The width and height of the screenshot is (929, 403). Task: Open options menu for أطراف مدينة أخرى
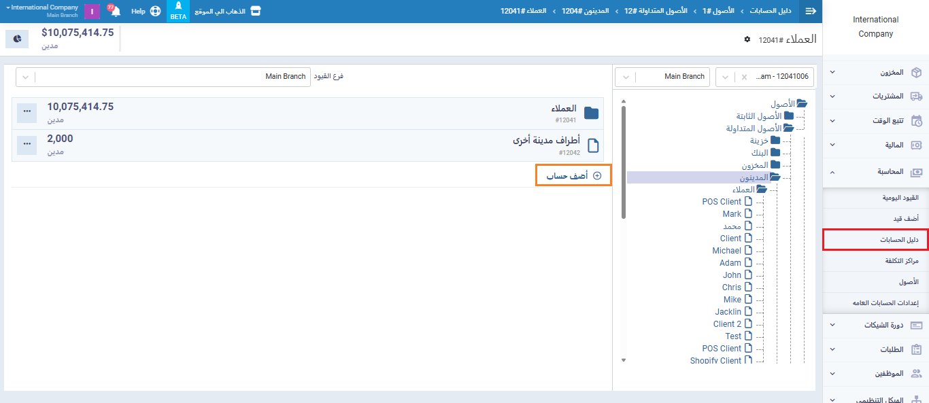(x=27, y=145)
